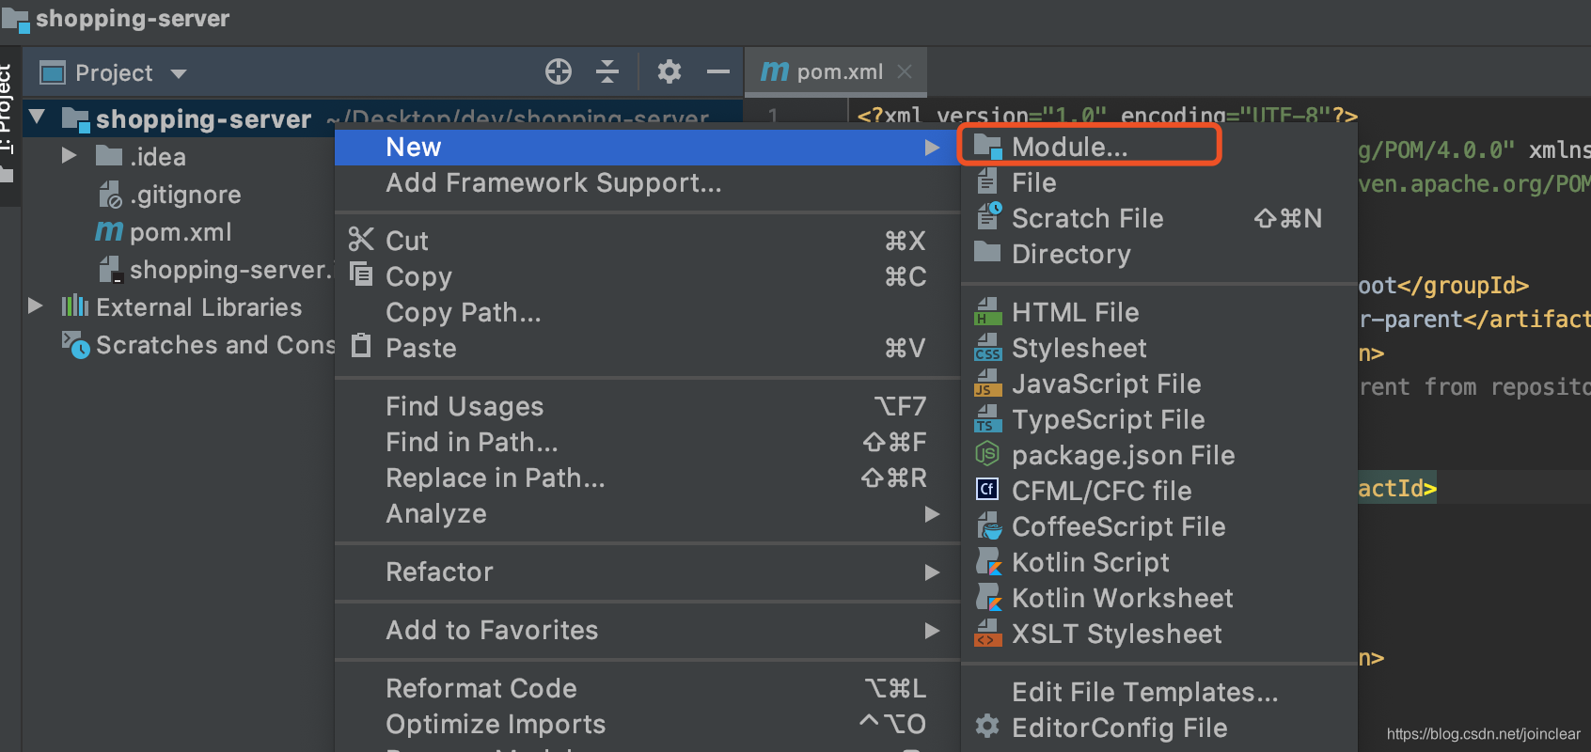Open Add to Favorites submenu
The height and width of the screenshot is (752, 1591).
click(x=647, y=630)
